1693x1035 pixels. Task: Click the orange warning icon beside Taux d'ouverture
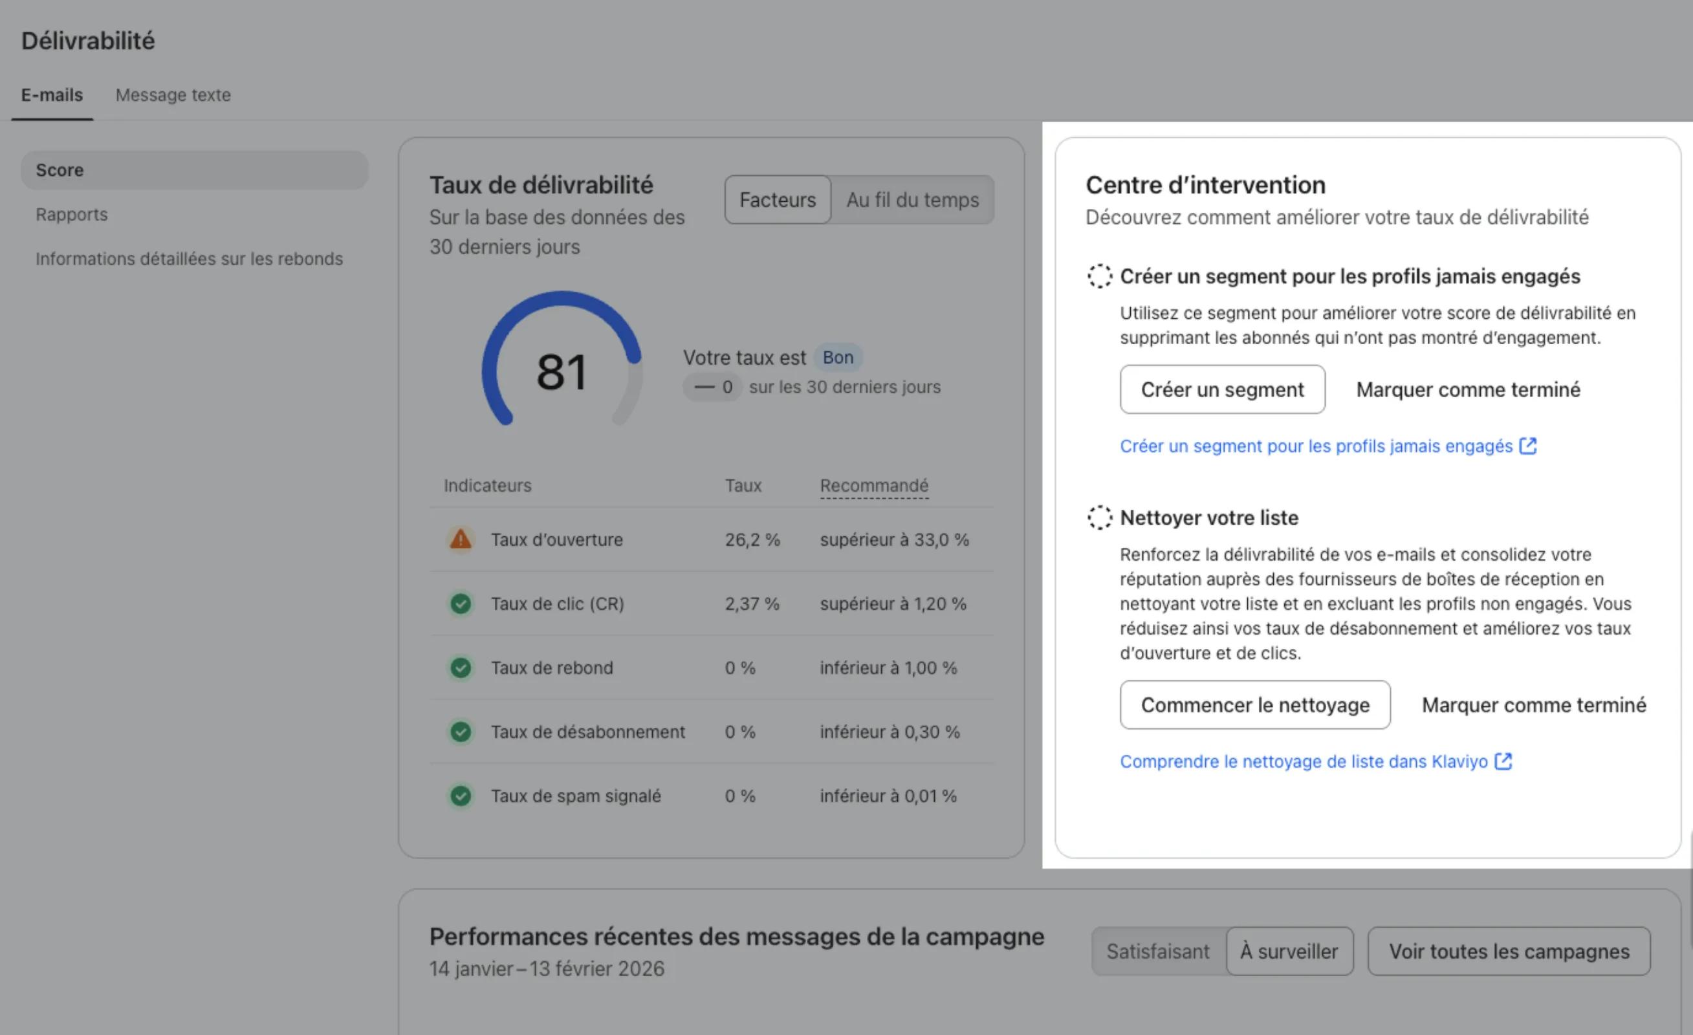click(x=461, y=539)
